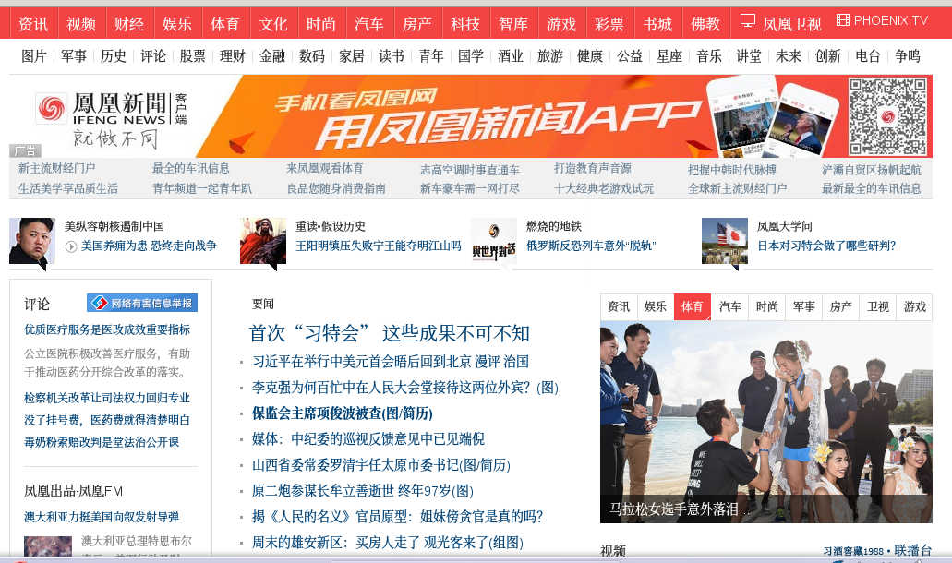Click the 新主流财经门户 ad link
952x563 pixels.
pyautogui.click(x=56, y=169)
